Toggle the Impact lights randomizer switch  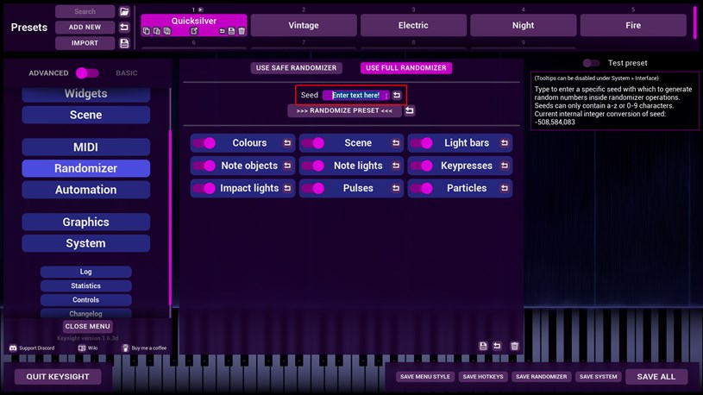tap(204, 188)
